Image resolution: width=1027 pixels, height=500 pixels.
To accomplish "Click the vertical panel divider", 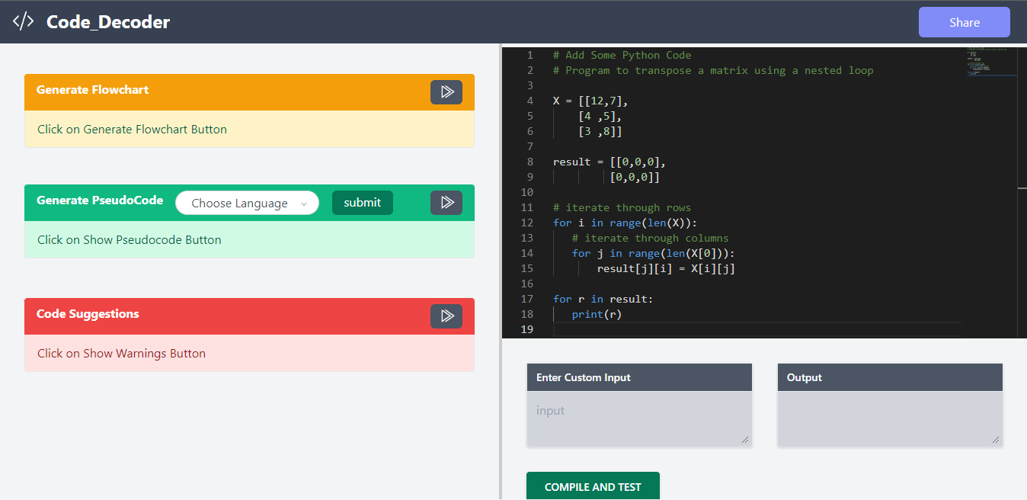I will click(501, 271).
